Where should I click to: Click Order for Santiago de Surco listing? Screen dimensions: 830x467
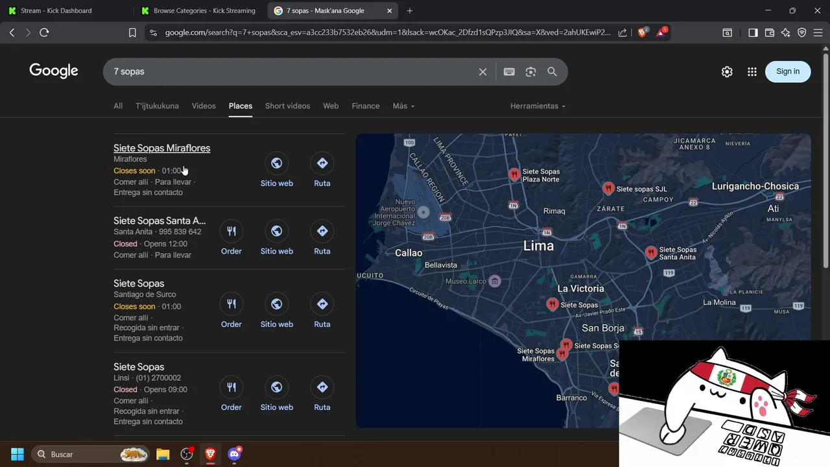(231, 311)
